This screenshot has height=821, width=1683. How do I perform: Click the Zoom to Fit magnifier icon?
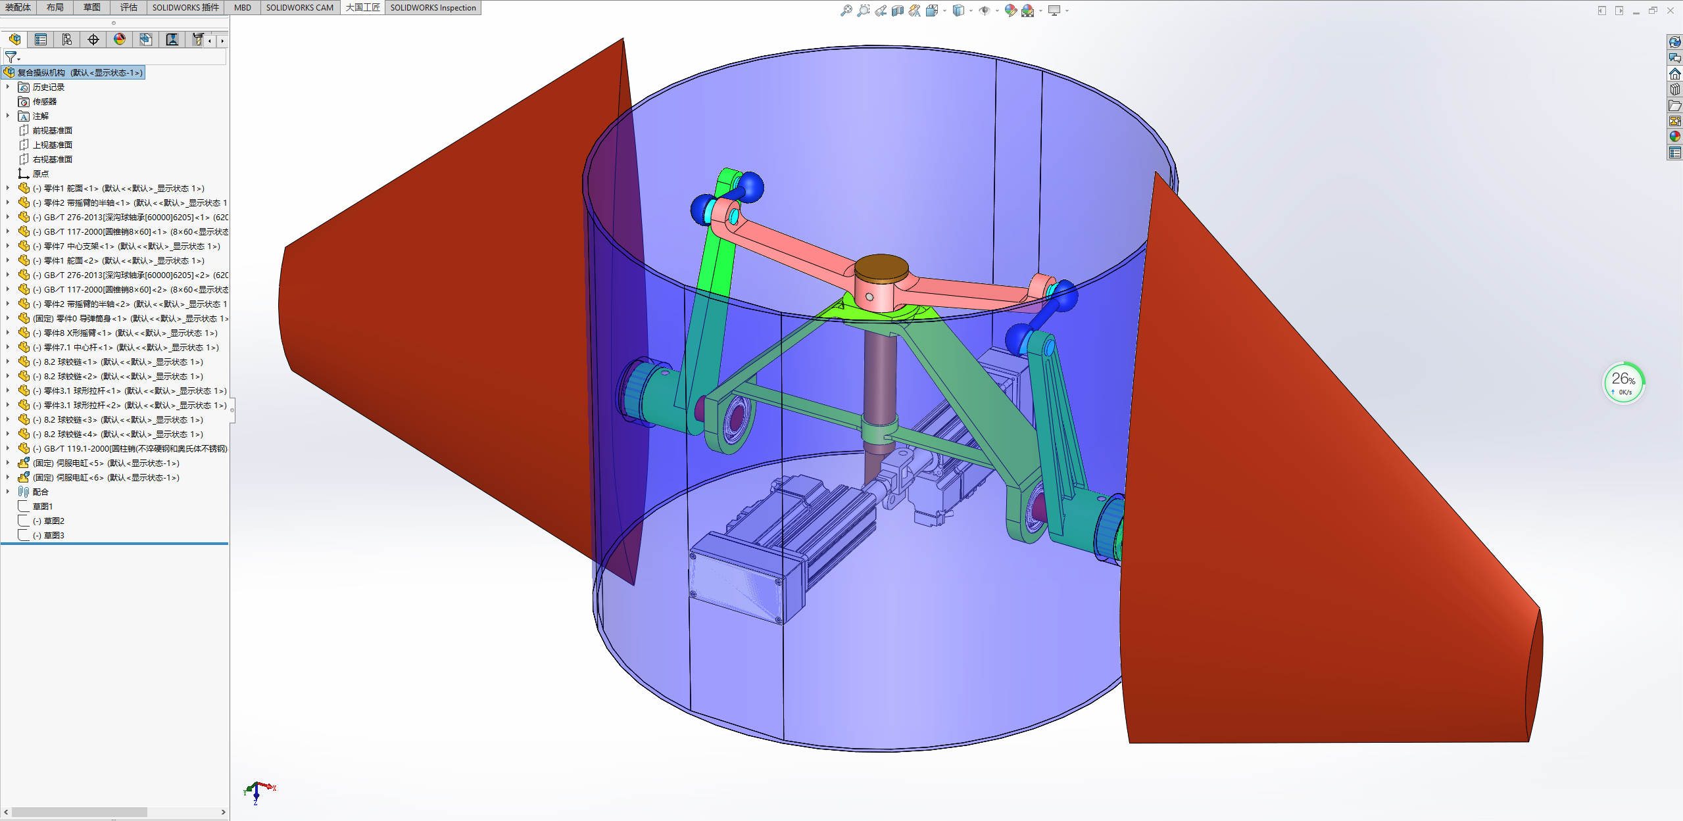click(x=846, y=11)
